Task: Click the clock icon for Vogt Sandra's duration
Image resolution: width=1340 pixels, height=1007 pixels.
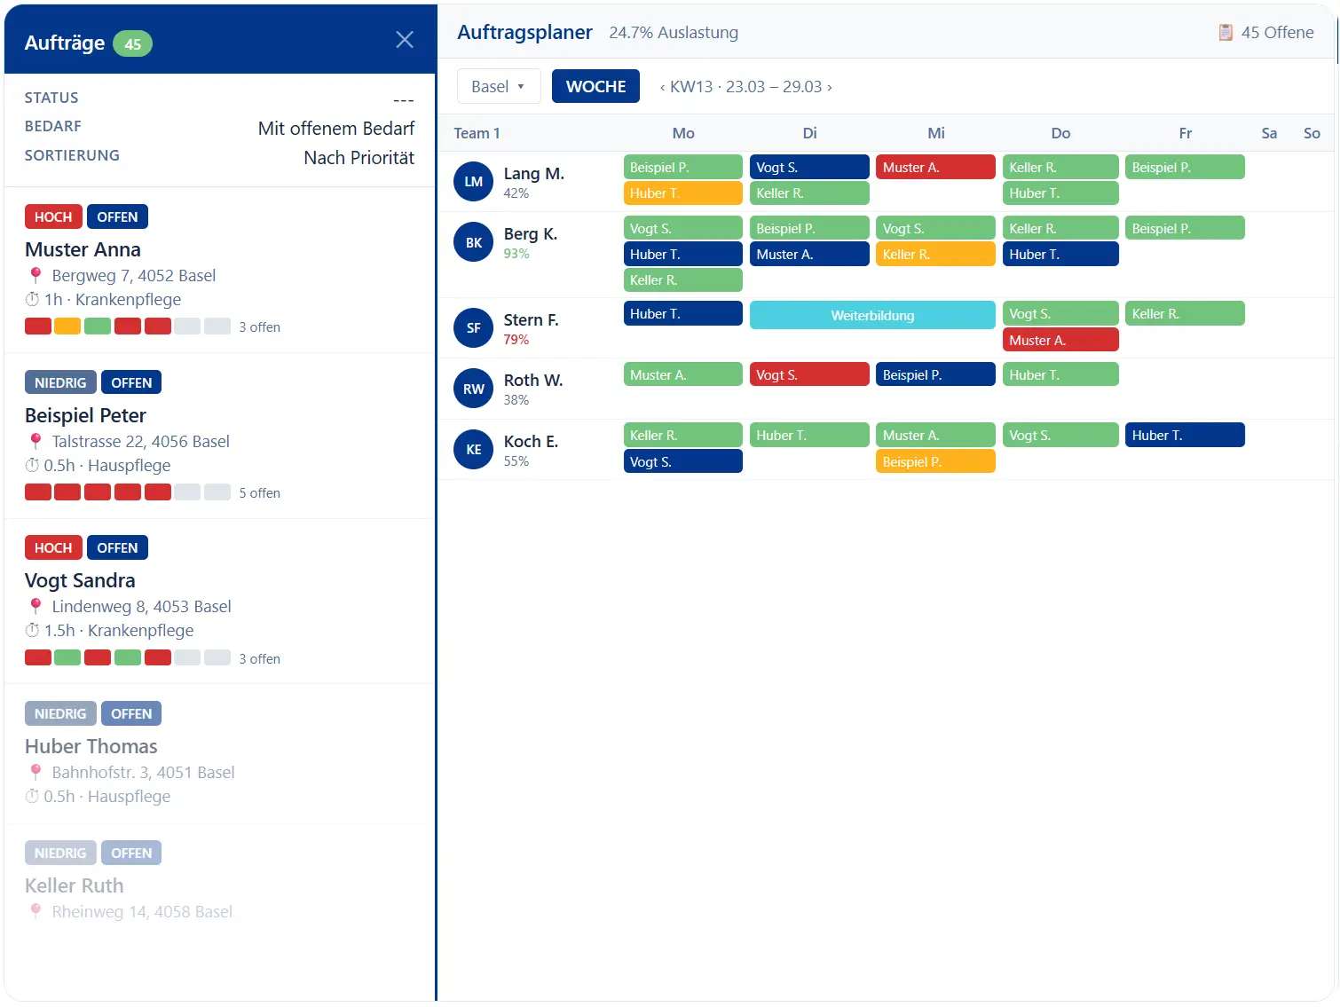Action: (33, 631)
